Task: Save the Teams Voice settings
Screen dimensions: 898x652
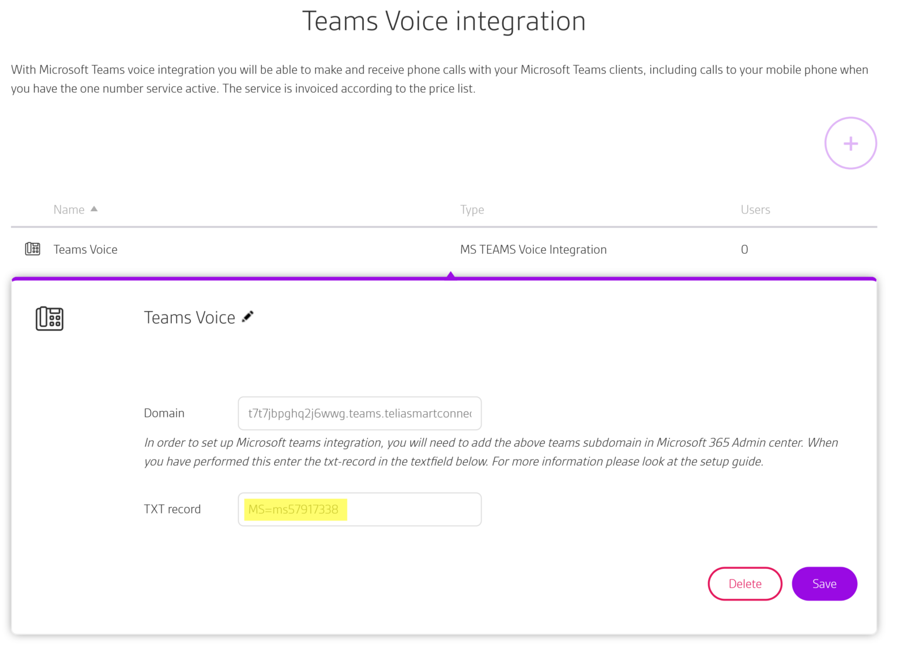Action: click(824, 584)
